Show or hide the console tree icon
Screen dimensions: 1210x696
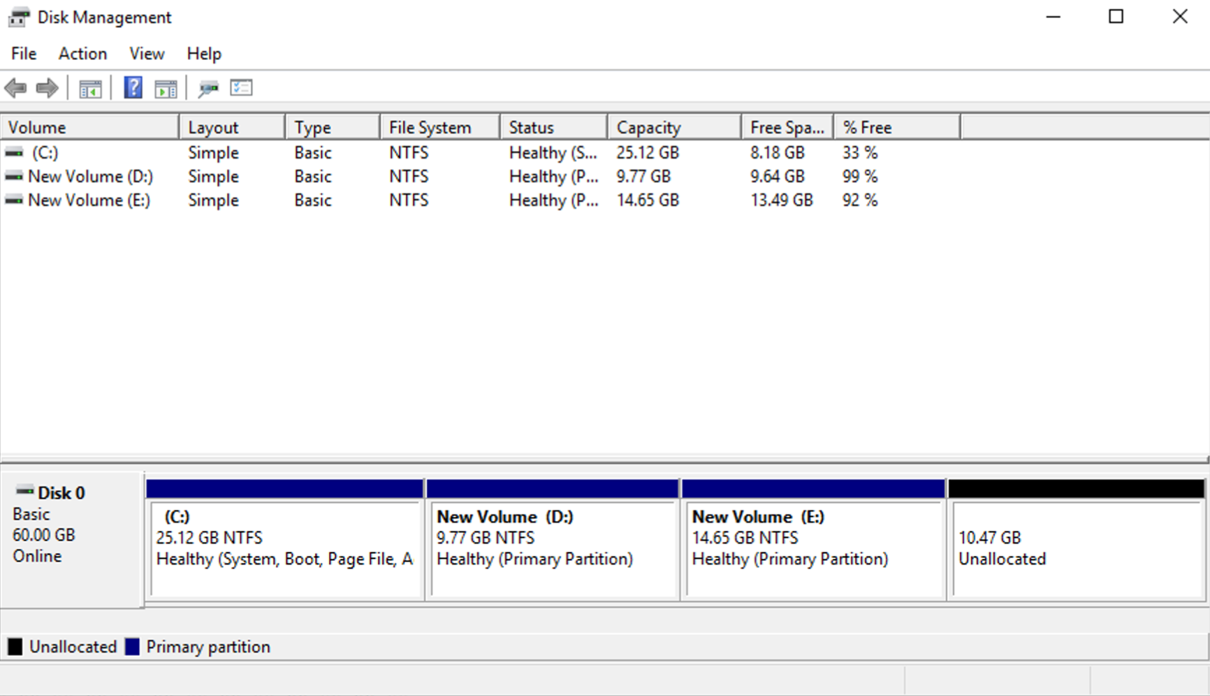(x=90, y=89)
